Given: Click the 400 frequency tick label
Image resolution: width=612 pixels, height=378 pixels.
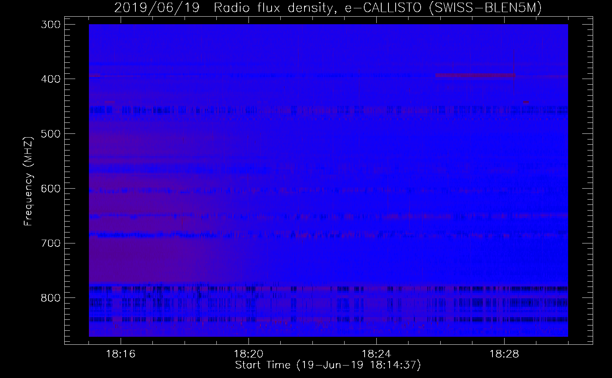Looking at the screenshot, I should (50, 79).
